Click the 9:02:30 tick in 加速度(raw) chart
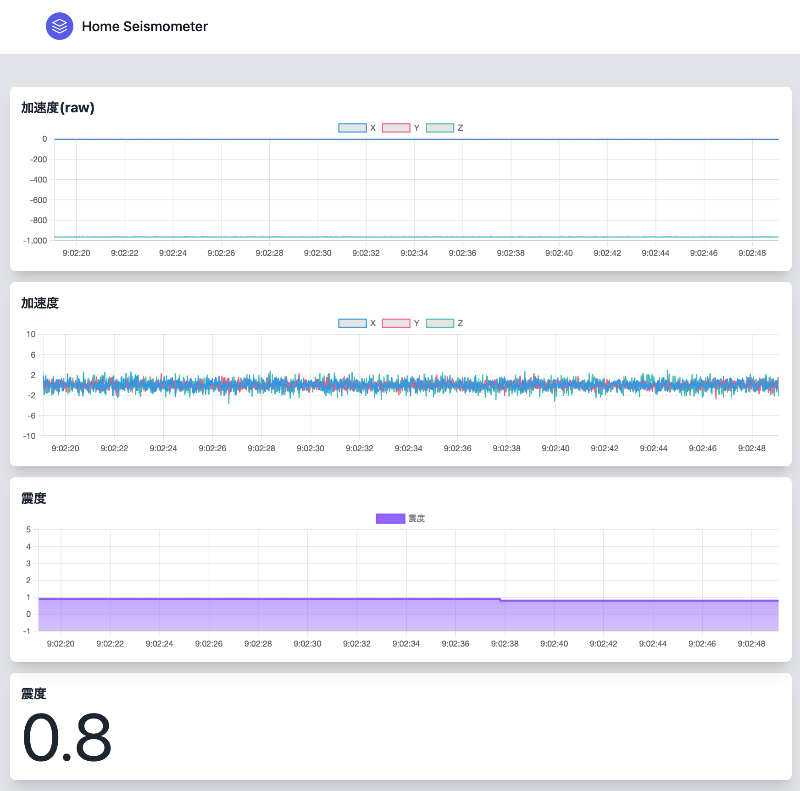Screen dimensions: 800x791 [317, 253]
